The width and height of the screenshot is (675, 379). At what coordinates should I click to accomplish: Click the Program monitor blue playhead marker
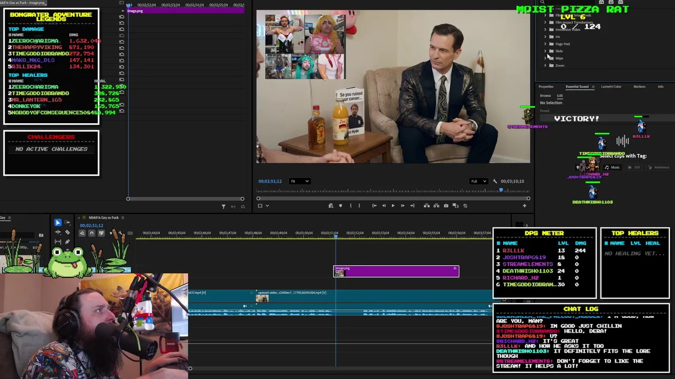pyautogui.click(x=501, y=190)
